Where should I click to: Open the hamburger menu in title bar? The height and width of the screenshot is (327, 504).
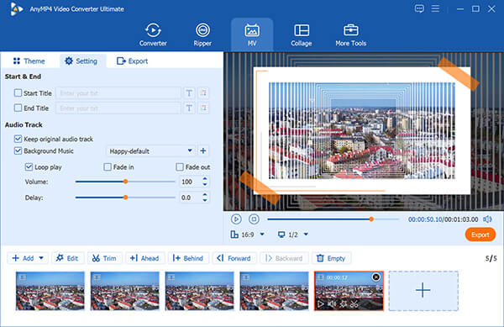435,8
